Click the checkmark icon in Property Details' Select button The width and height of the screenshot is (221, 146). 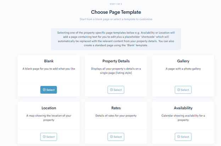(x=112, y=90)
